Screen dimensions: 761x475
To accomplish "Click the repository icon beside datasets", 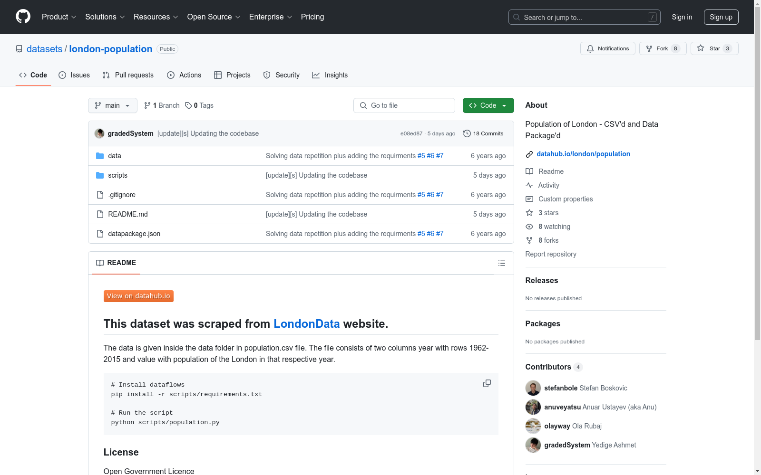I will pos(19,49).
